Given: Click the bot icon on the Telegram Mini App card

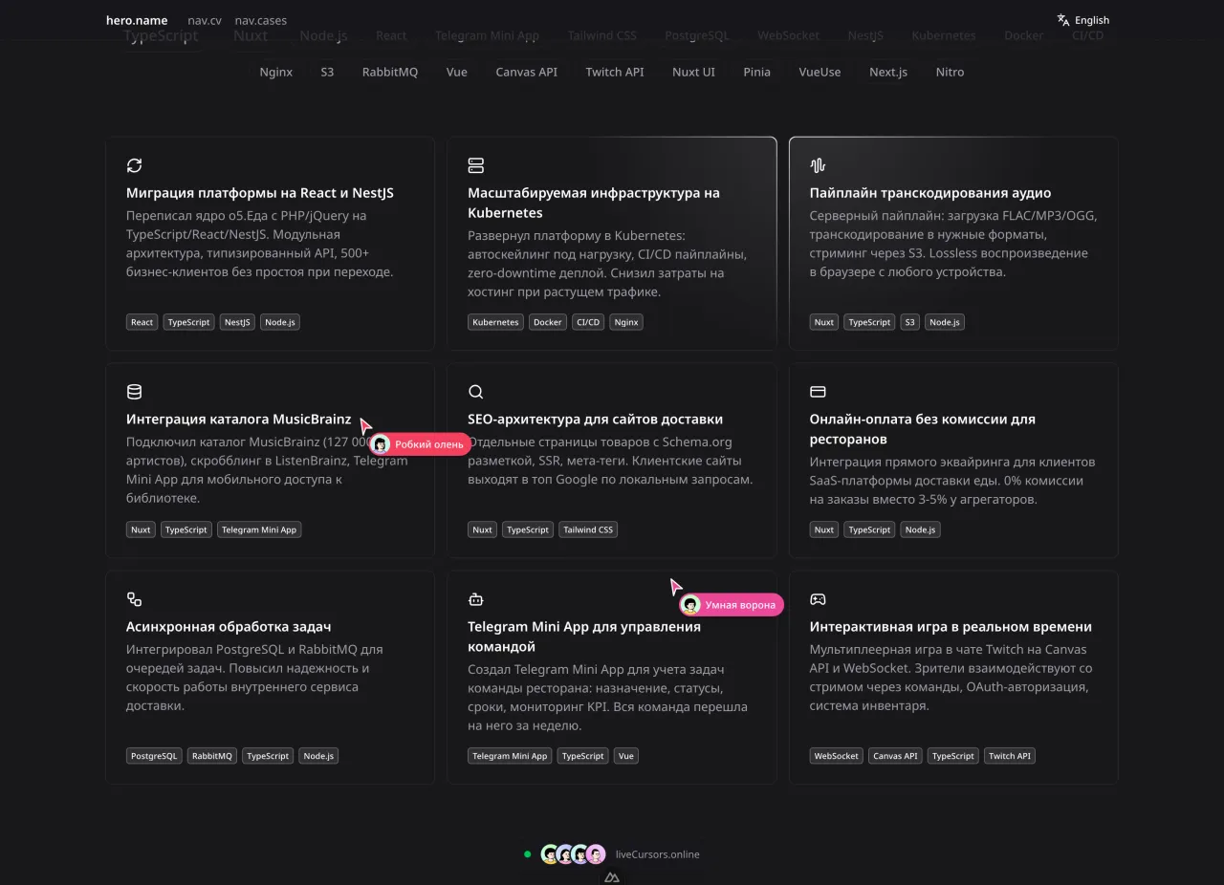Looking at the screenshot, I should click(x=475, y=599).
